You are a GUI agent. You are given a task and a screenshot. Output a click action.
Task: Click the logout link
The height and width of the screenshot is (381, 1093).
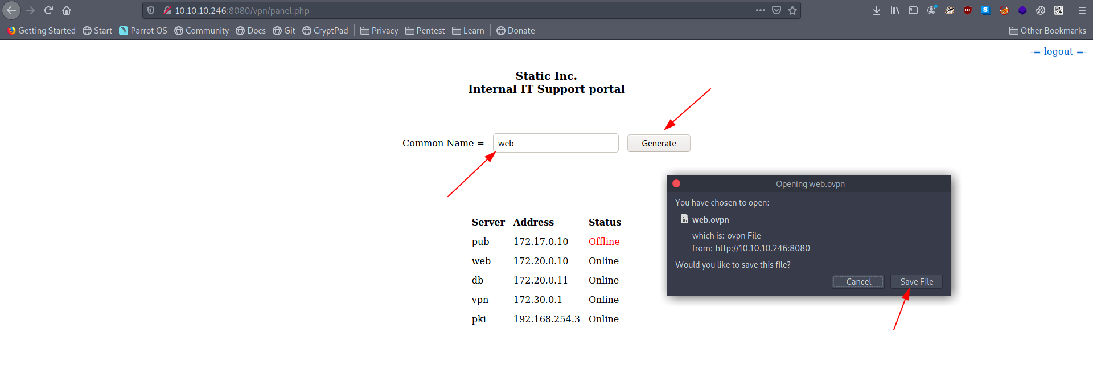tap(1058, 51)
